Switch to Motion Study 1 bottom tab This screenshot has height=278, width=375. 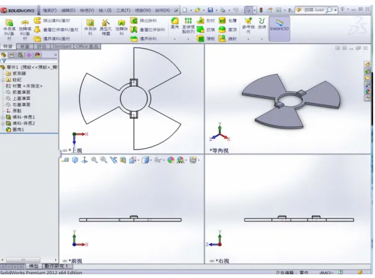(x=56, y=266)
